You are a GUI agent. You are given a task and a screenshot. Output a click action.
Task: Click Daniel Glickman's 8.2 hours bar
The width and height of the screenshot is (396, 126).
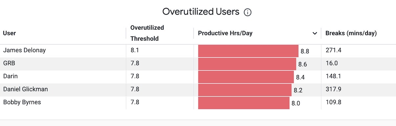(245, 90)
